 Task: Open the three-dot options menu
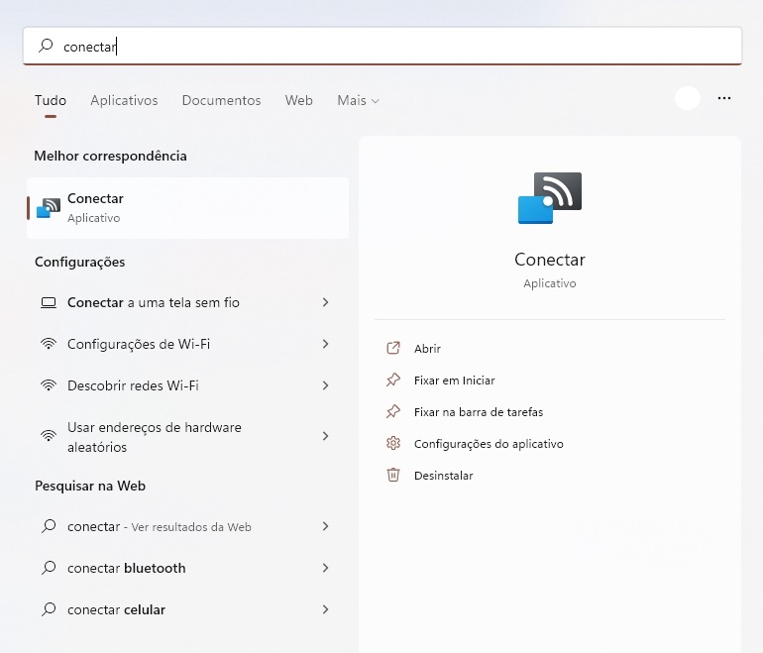[x=724, y=98]
